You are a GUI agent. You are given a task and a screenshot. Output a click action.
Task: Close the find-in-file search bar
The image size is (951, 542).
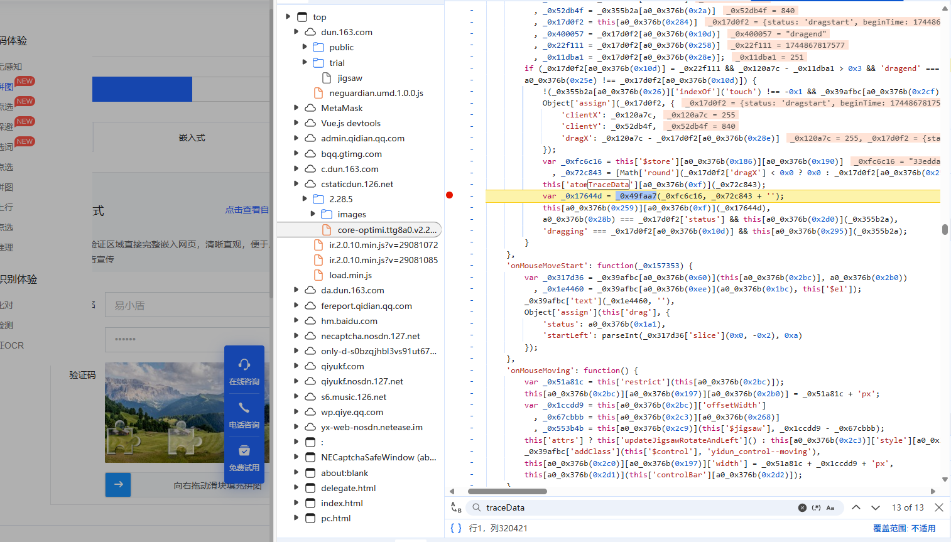pyautogui.click(x=938, y=507)
